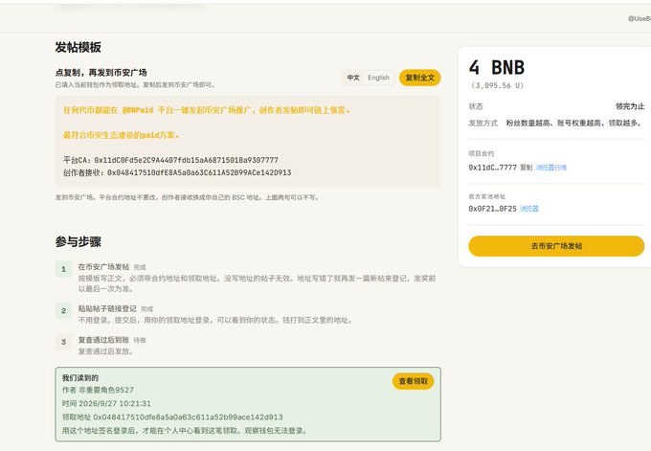Click the 复查通过后到账 step title
This screenshot has height=451, width=651.
[103, 340]
